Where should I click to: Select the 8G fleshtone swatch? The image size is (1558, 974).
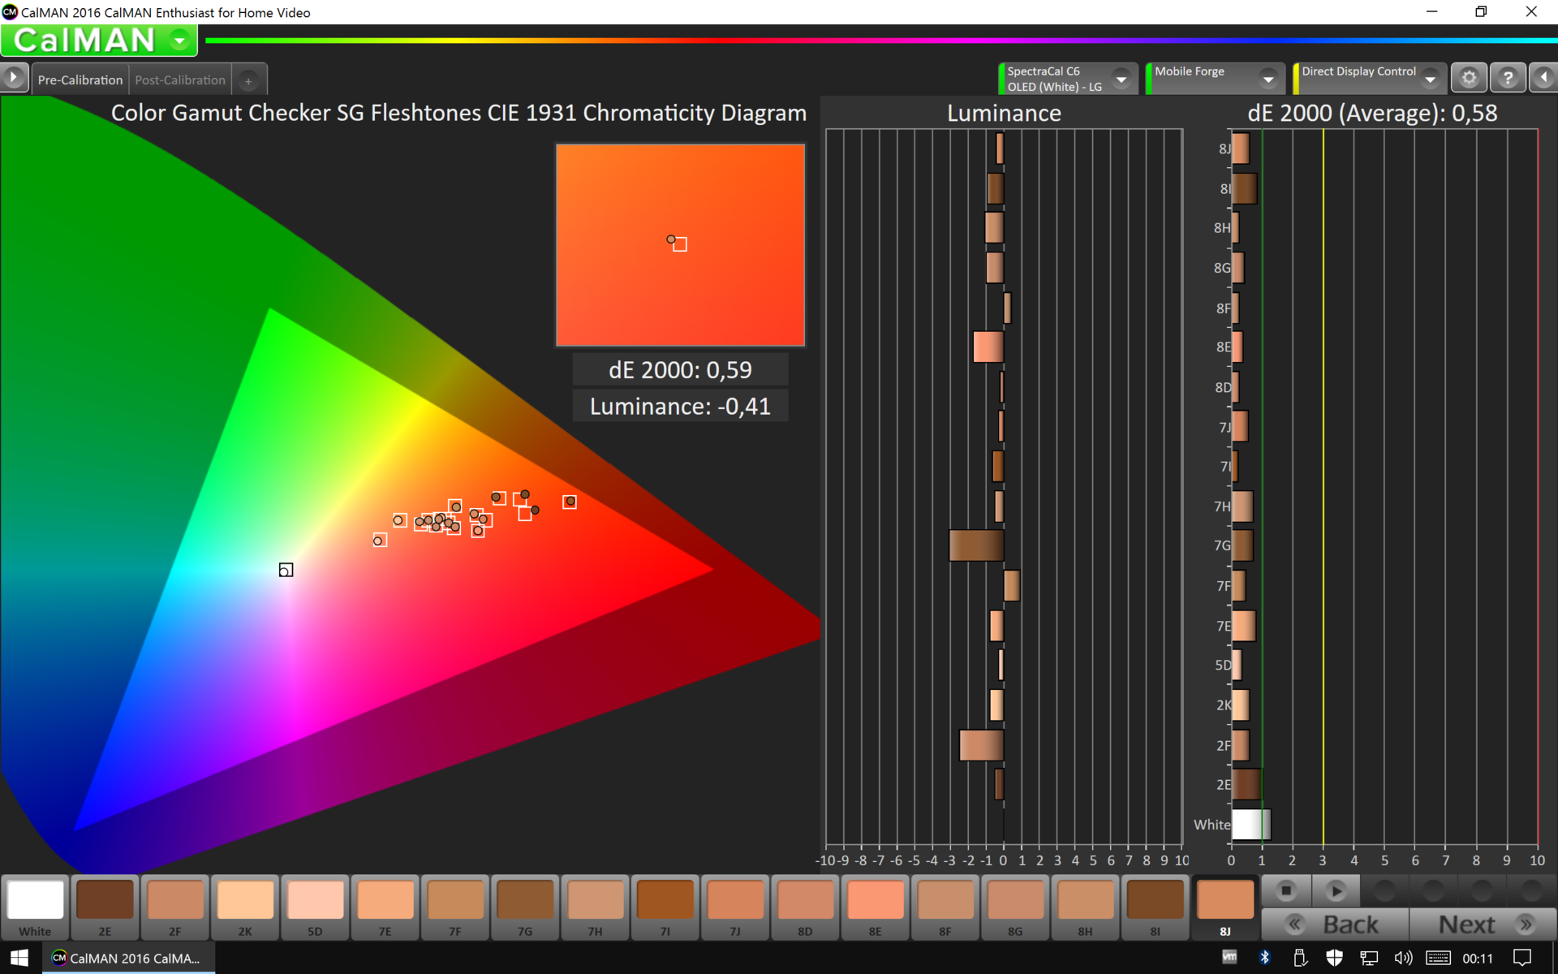click(x=1015, y=907)
